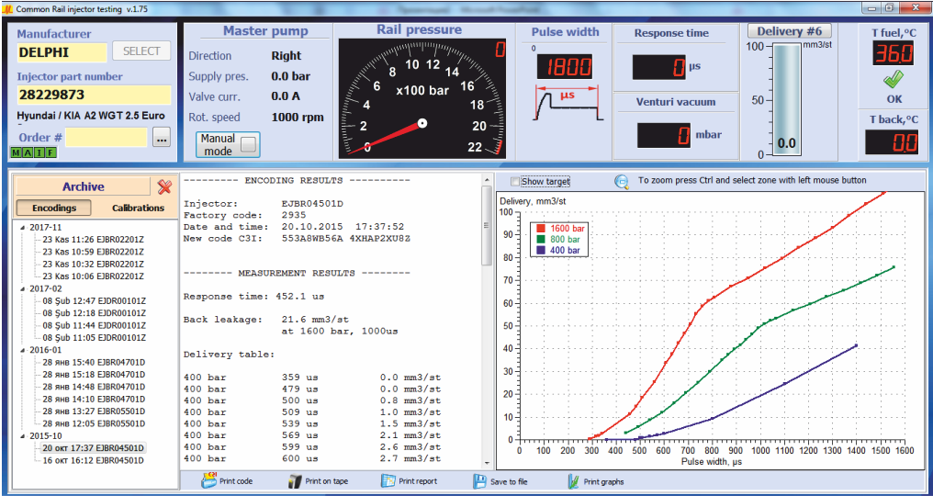Click the green I status indicator
Screen dimensions: 933x496
coord(39,153)
